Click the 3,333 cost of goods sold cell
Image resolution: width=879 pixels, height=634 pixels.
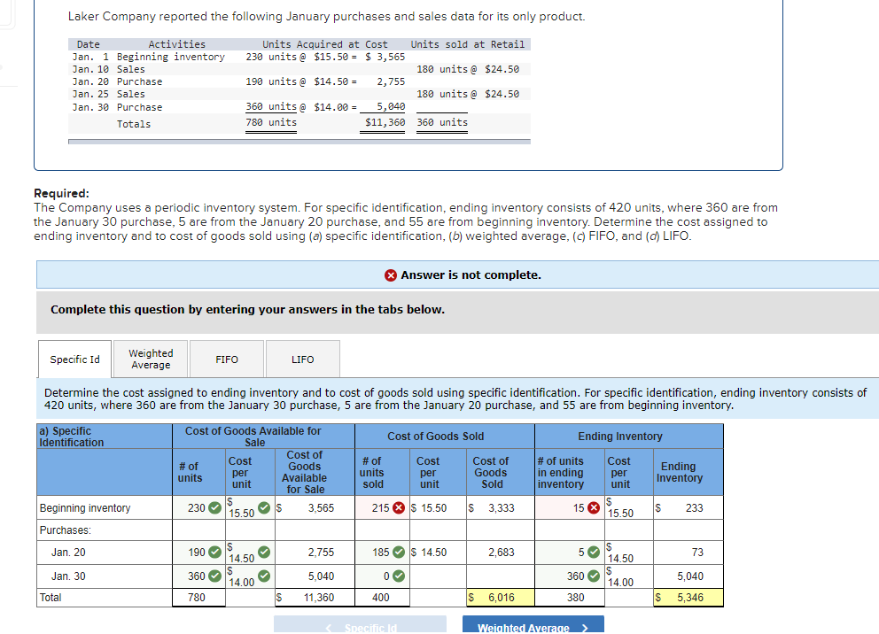(500, 508)
